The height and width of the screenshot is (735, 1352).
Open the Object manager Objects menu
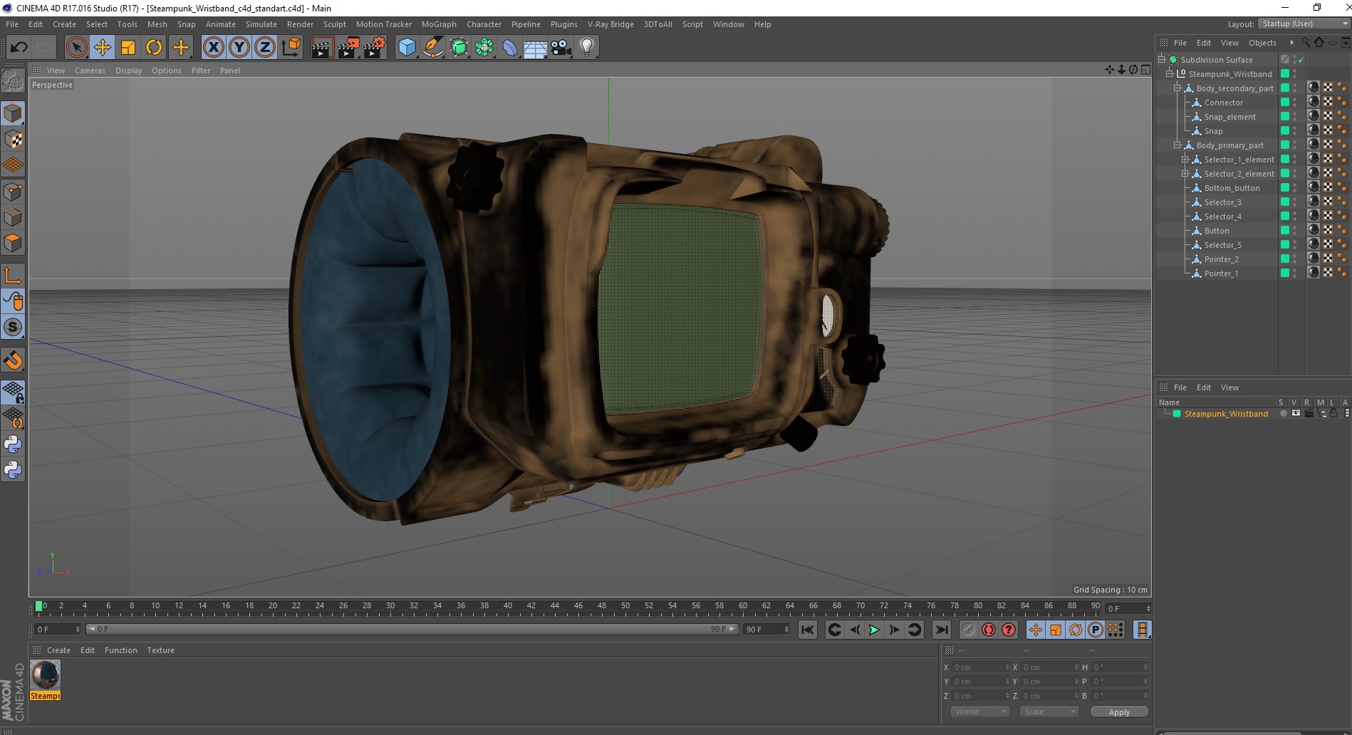pos(1262,43)
